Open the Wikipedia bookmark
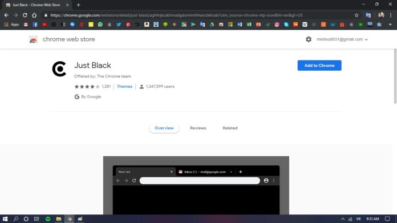Image resolution: width=397 pixels, height=223 pixels. [x=305, y=25]
